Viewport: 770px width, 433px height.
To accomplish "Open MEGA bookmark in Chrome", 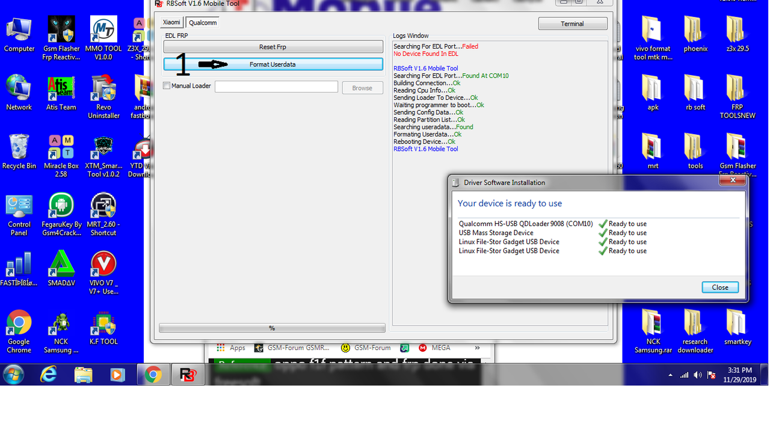I will click(x=434, y=348).
